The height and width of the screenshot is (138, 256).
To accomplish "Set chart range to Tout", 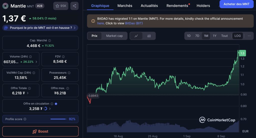I will 224,36.
